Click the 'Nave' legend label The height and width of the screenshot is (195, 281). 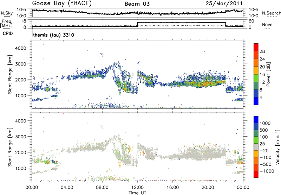point(267,25)
